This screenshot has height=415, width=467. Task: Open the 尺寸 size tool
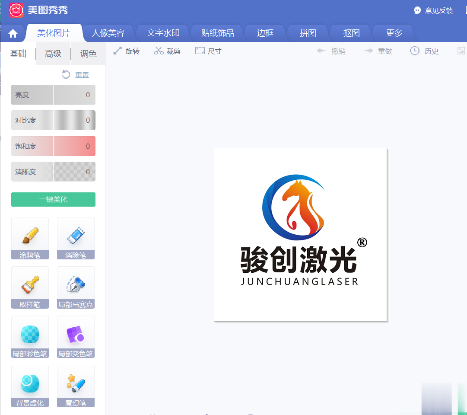click(x=208, y=51)
